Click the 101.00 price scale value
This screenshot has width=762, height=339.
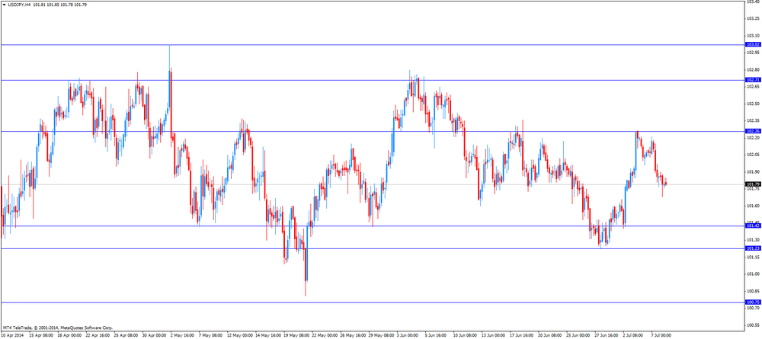pyautogui.click(x=753, y=274)
